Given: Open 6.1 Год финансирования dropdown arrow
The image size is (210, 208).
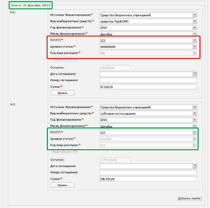Looking at the screenshot, I should coord(195,27).
